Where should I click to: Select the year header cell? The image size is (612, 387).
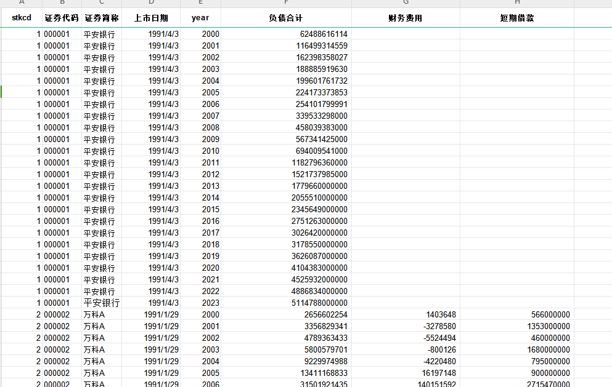201,18
